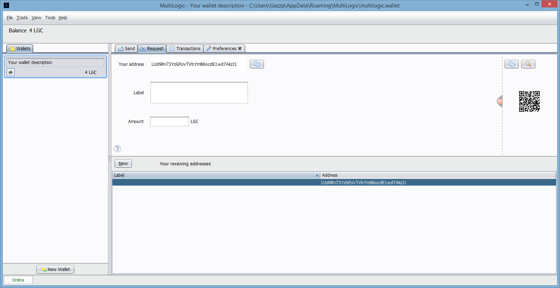Click the 4 LGC wallet balance
Screen dimensions: 560x288
click(x=91, y=72)
